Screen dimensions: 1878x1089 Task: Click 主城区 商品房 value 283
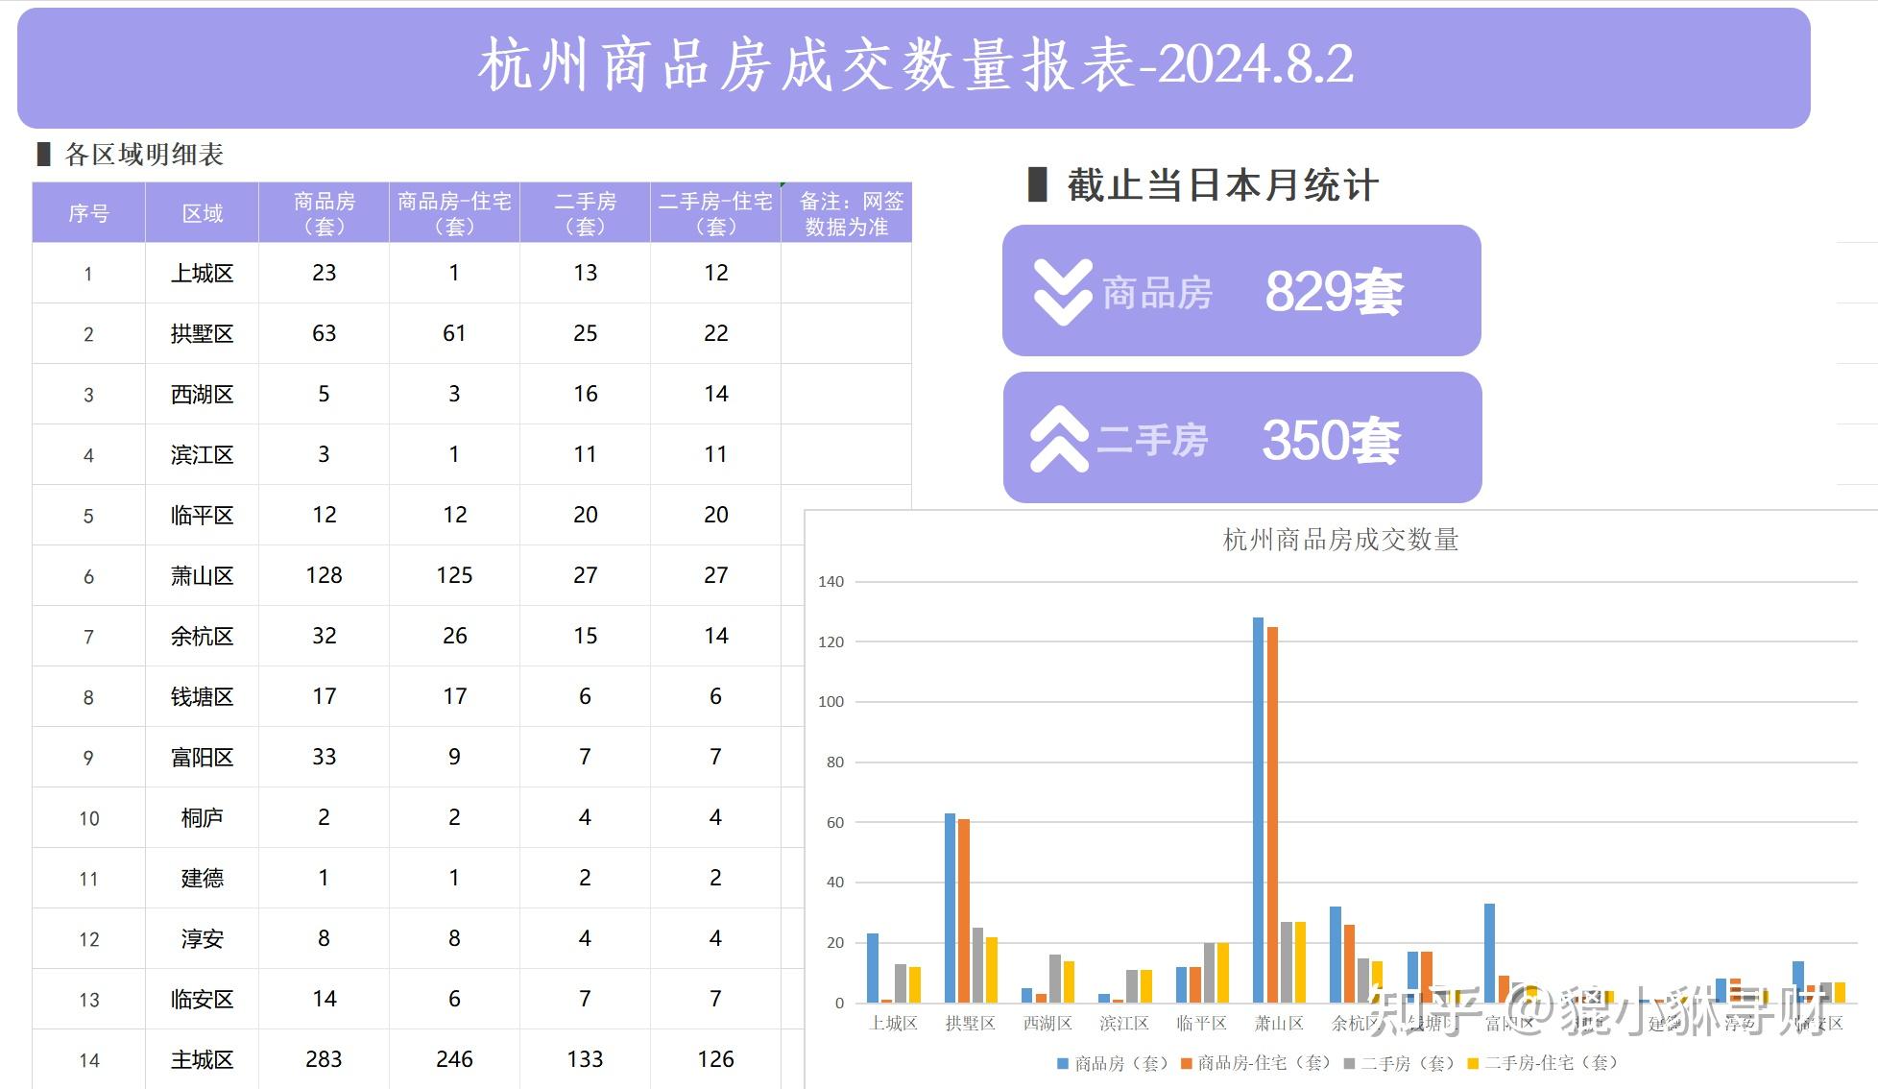pyautogui.click(x=324, y=1059)
